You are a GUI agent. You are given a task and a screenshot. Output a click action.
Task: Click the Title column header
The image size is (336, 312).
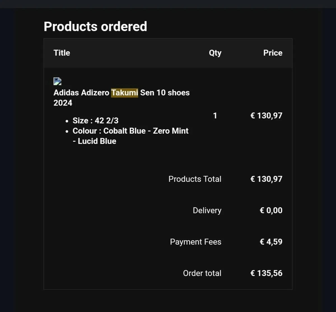(62, 53)
